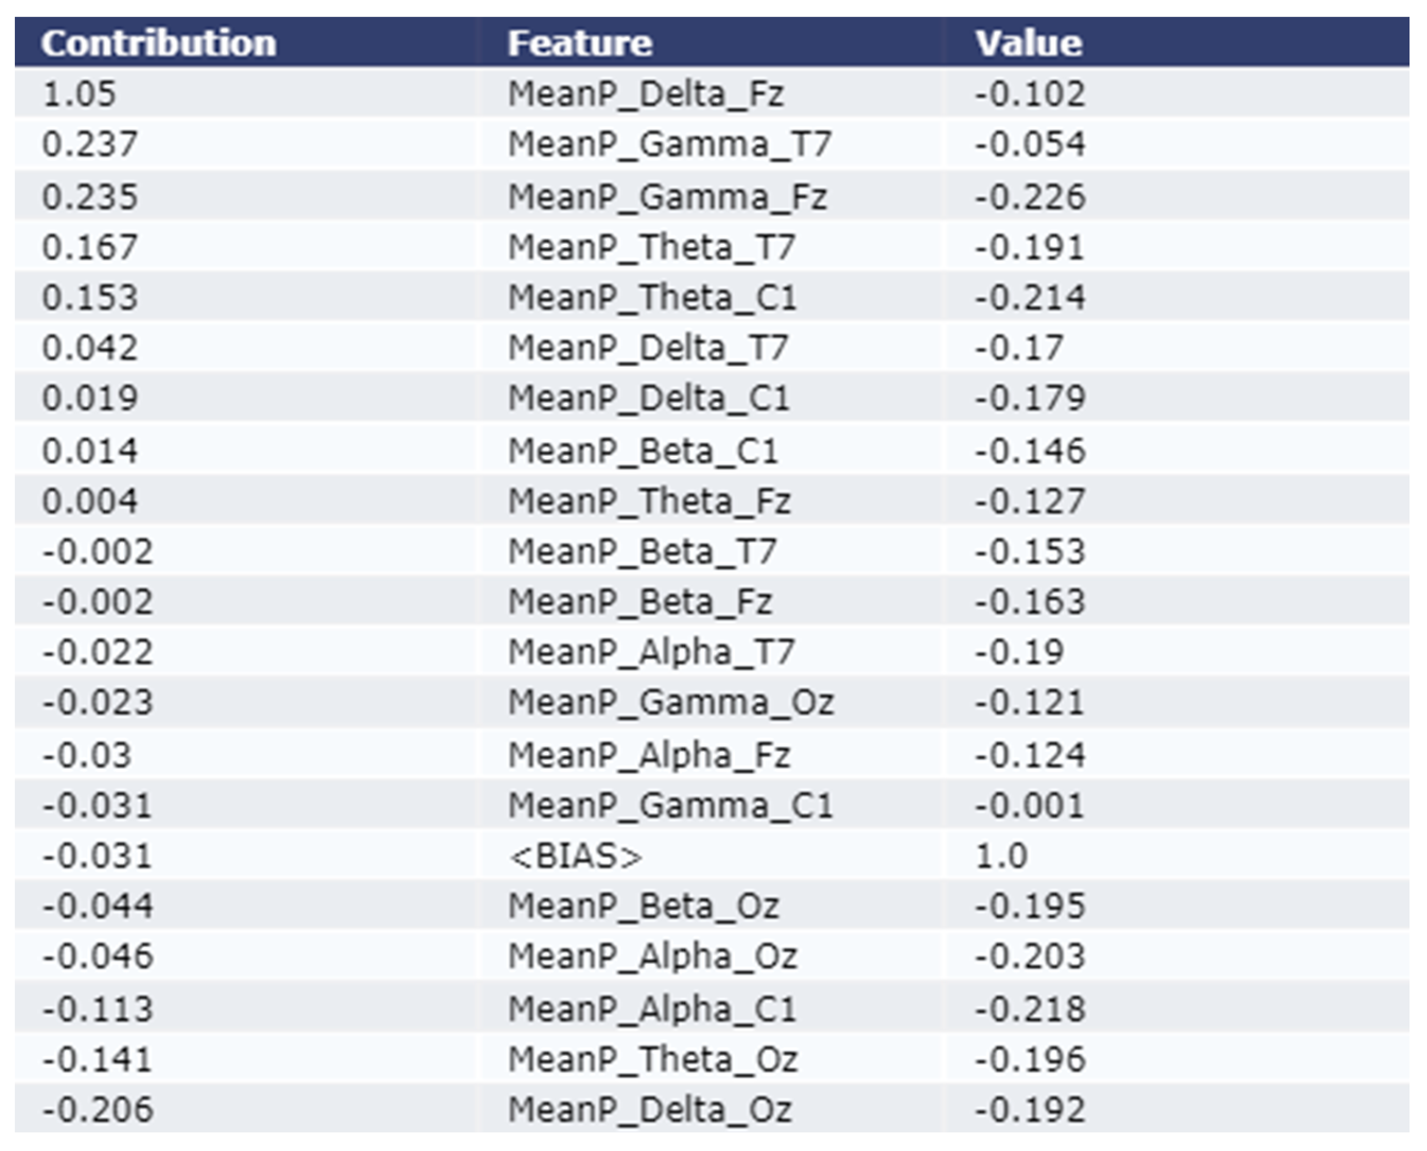
Task: Click the MeanP_Beta_C1 row
Action: click(643, 451)
